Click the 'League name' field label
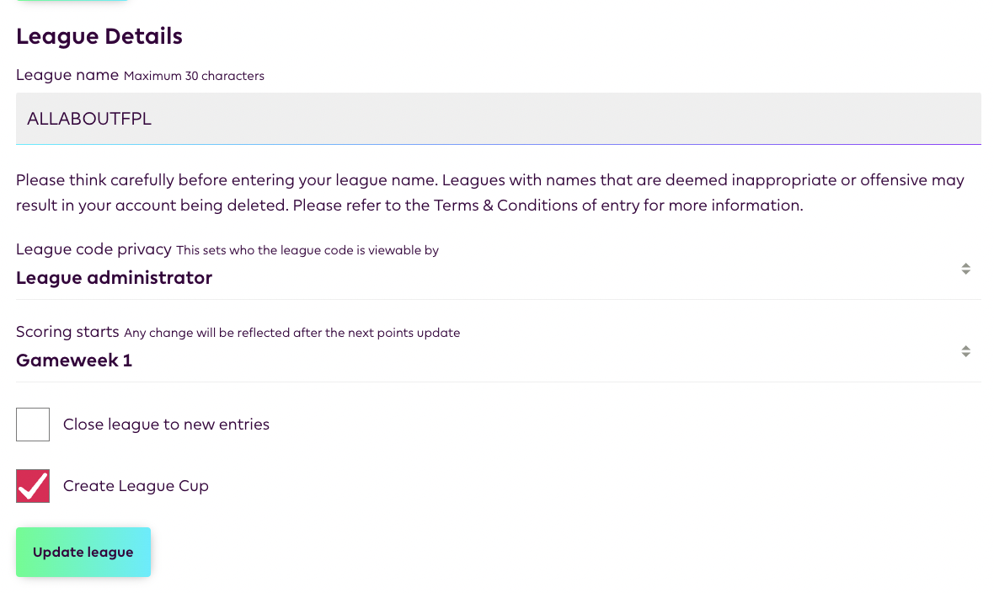 [67, 75]
